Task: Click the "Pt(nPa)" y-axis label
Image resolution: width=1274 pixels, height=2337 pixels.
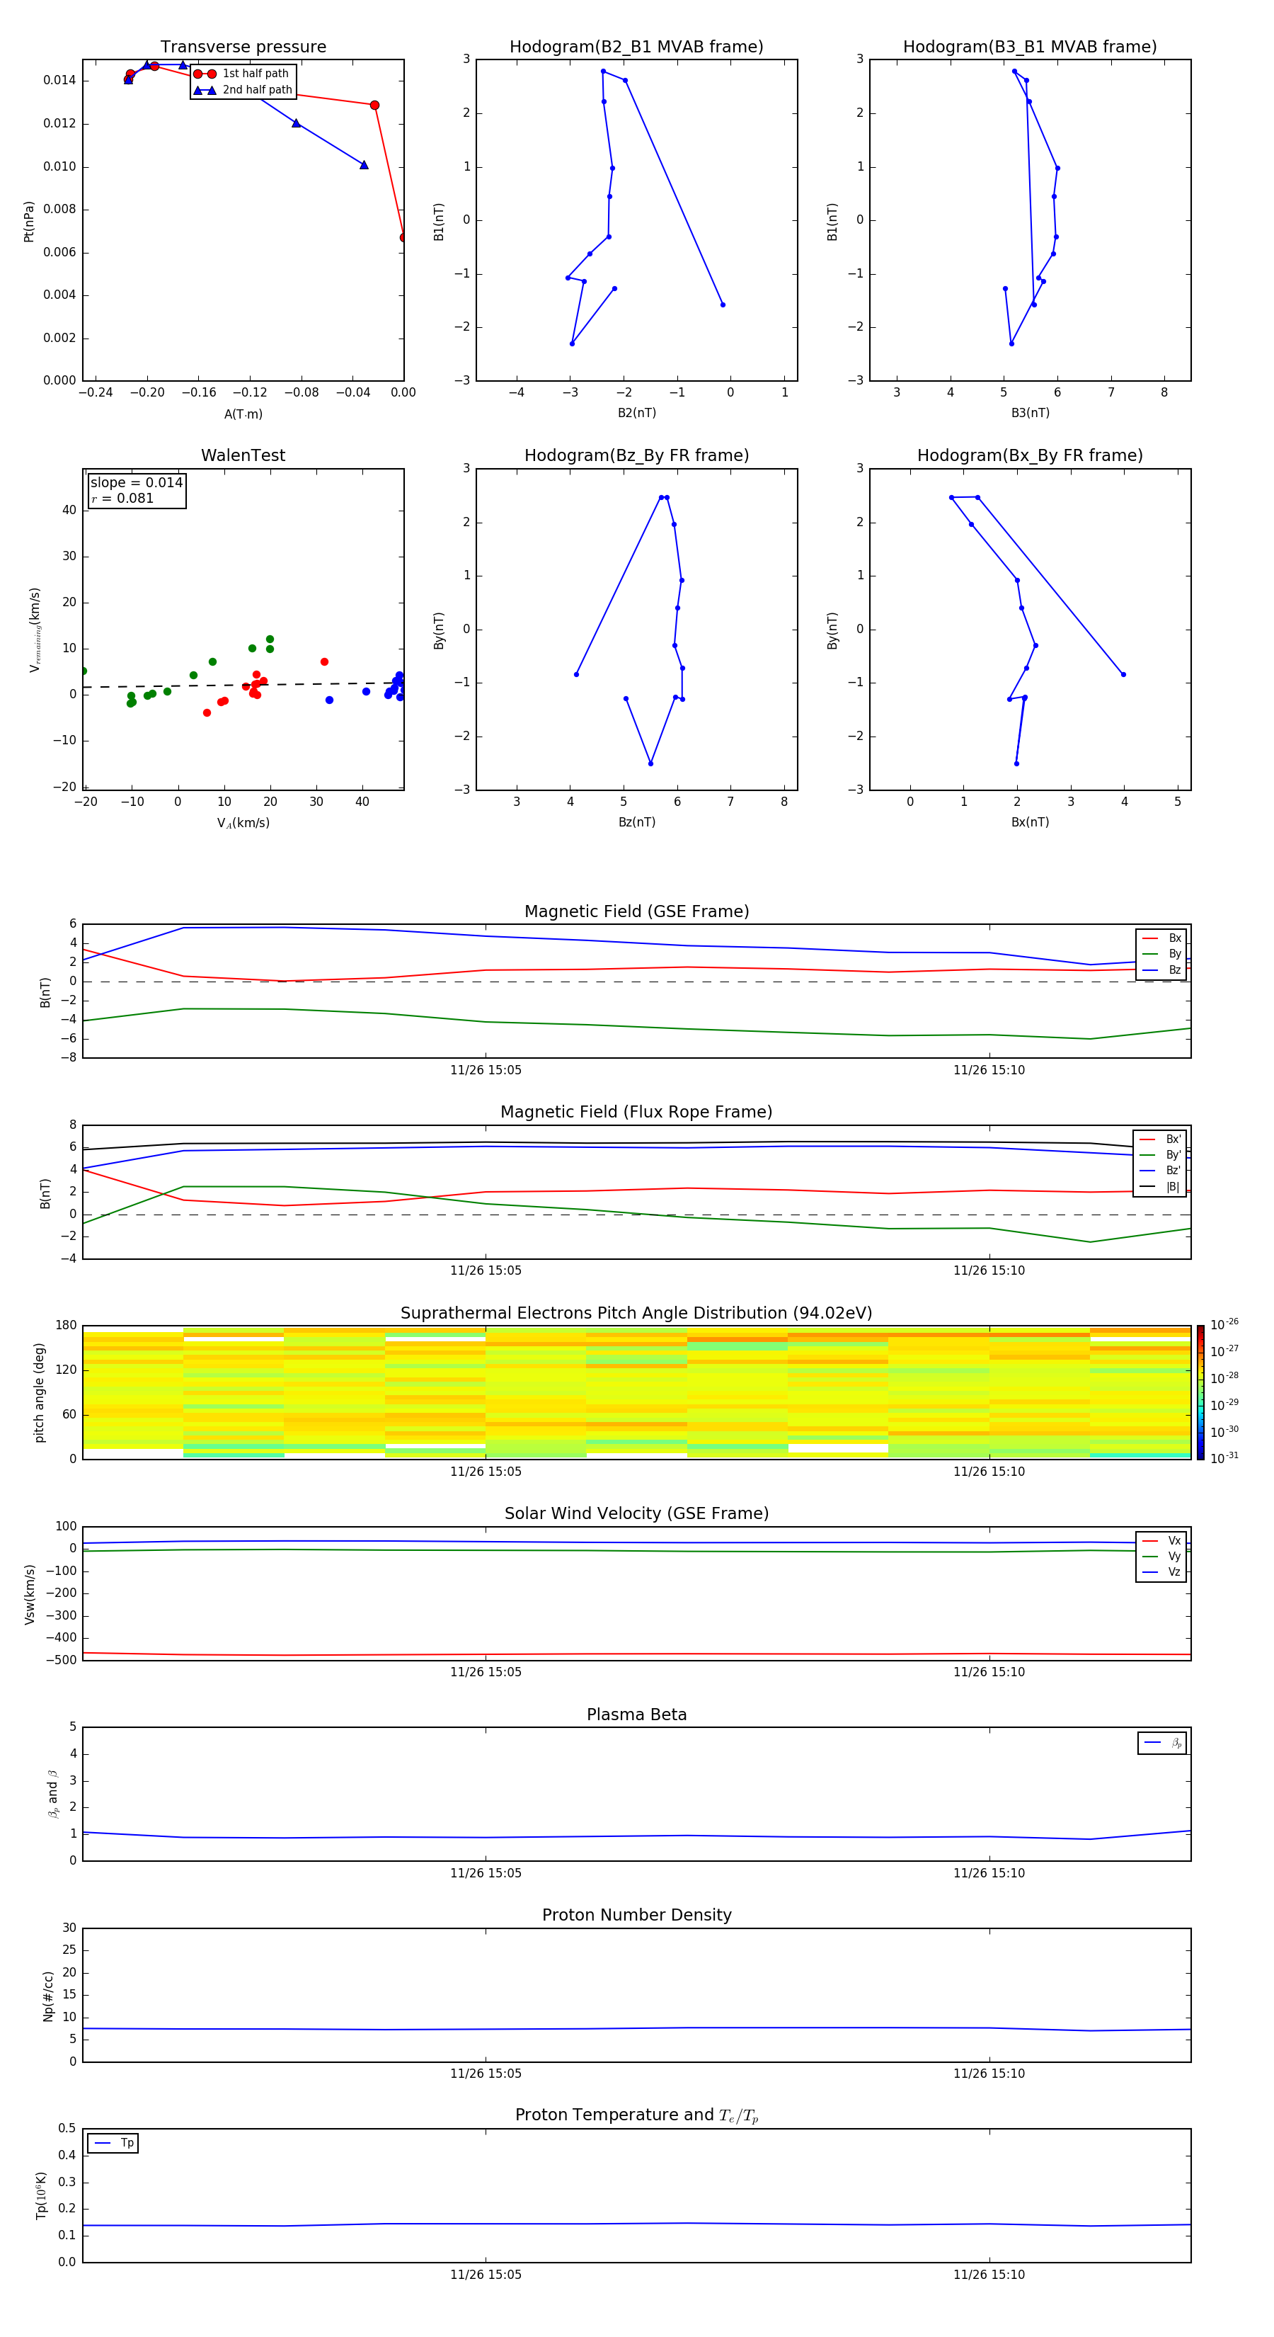Action: click(x=29, y=222)
